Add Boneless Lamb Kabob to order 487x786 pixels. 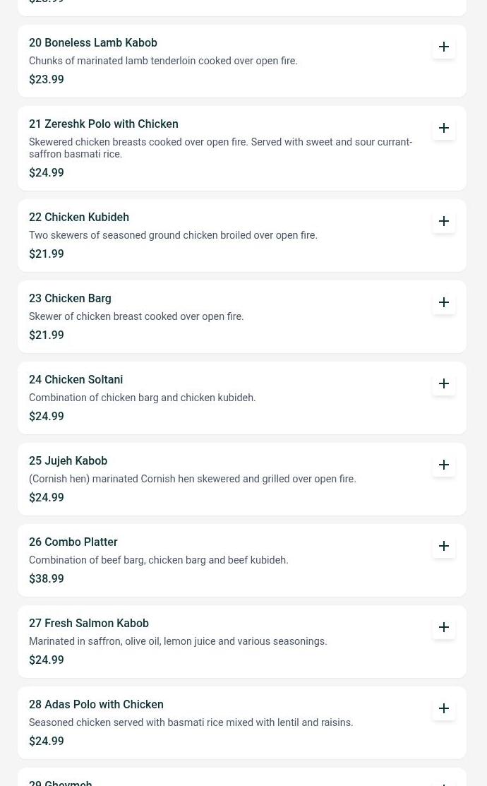pos(444,47)
